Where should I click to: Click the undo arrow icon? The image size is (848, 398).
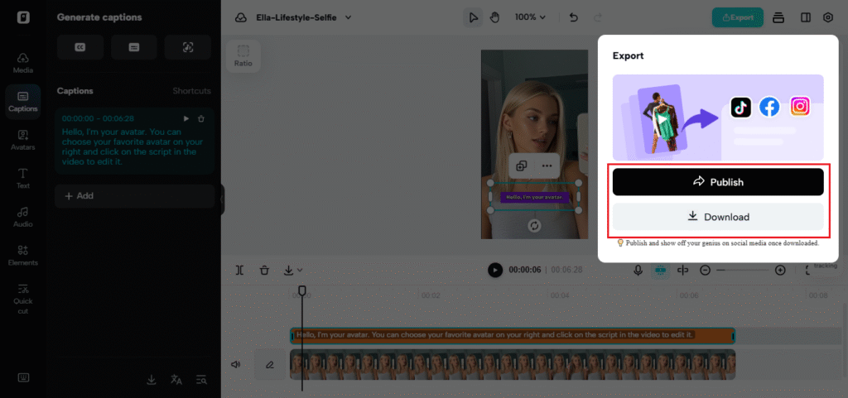click(x=574, y=17)
